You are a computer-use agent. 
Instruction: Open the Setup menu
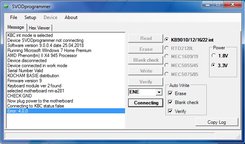pos(30,17)
